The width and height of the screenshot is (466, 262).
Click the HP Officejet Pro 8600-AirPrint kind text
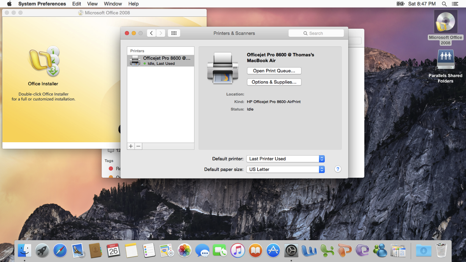click(274, 101)
